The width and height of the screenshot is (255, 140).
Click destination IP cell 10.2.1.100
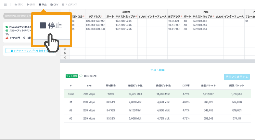pyautogui.click(x=175, y=25)
